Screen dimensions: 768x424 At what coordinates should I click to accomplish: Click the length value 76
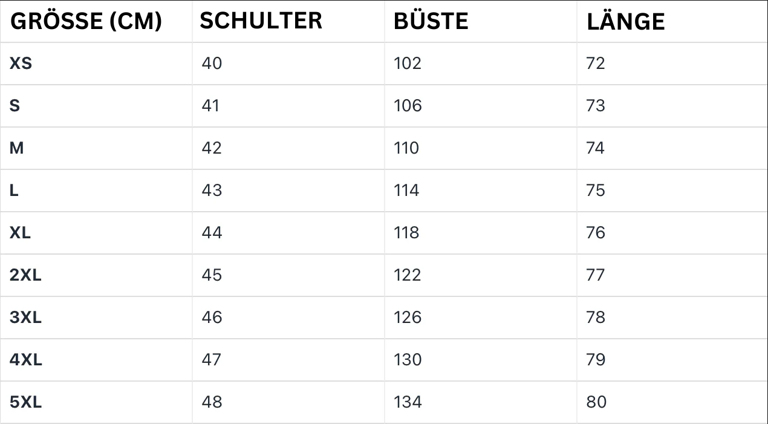(x=595, y=232)
